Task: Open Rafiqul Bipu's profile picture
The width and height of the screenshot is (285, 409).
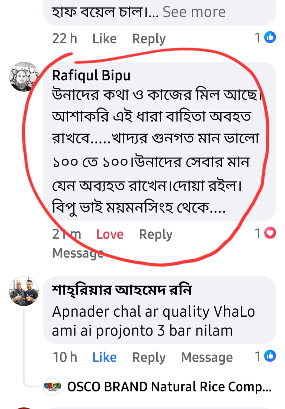Action: (x=24, y=77)
